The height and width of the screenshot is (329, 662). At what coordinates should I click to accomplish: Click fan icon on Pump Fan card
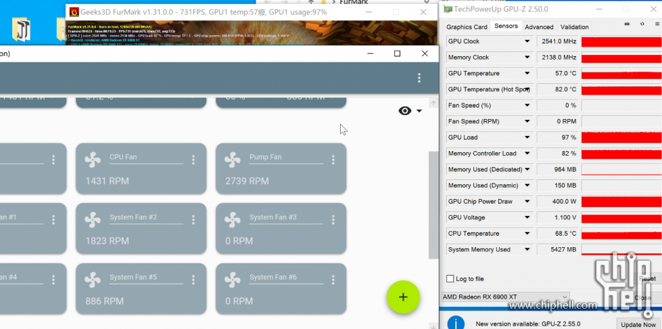232,160
